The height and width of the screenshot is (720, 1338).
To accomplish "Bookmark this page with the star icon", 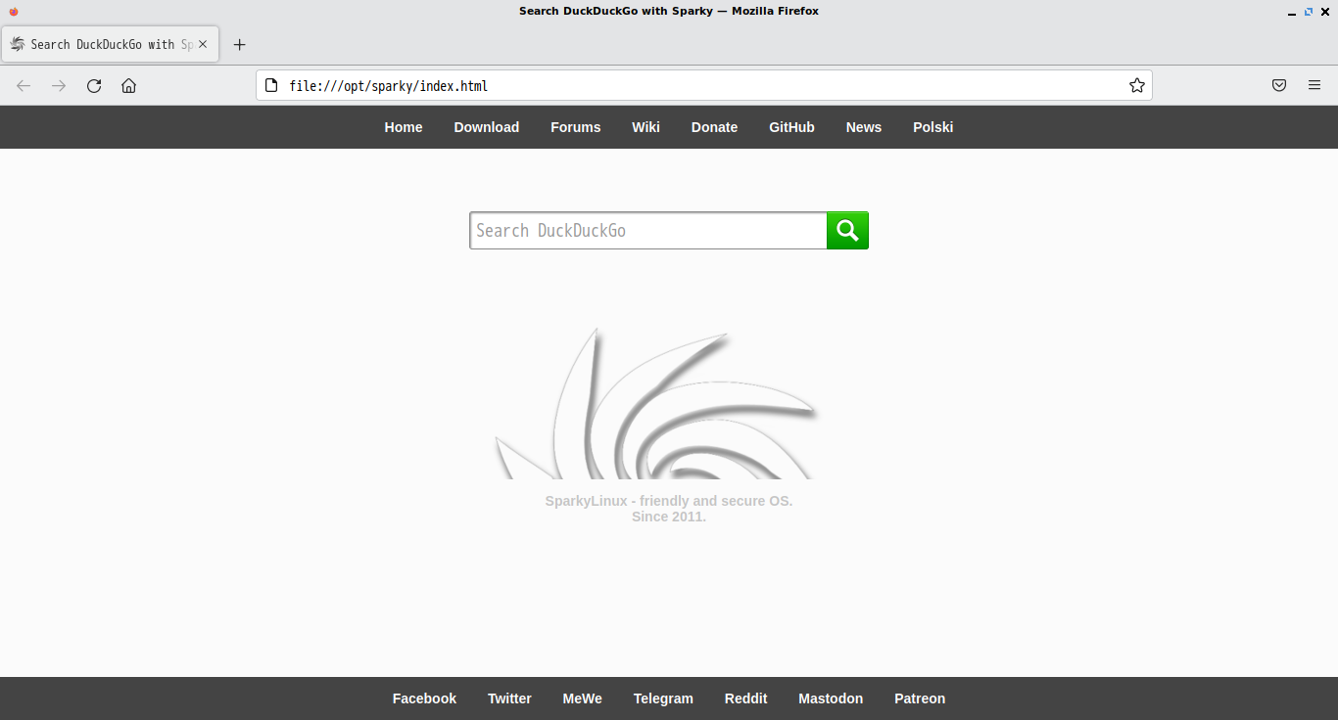I will [x=1136, y=86].
